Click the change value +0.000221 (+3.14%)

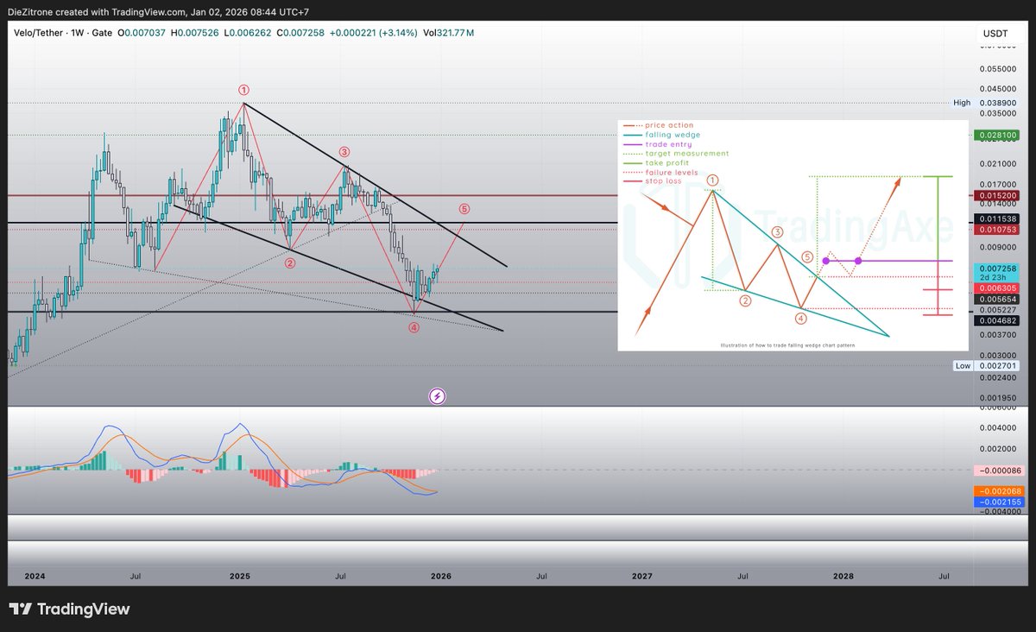[x=374, y=33]
